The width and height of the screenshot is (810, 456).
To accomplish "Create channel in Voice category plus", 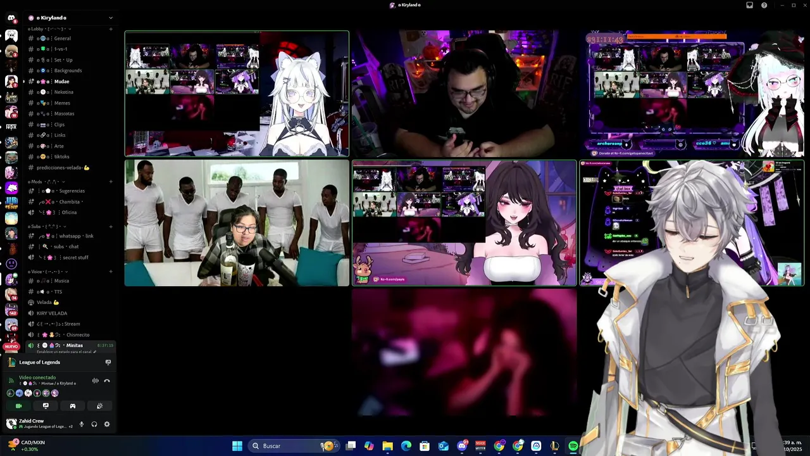I will 111,272.
